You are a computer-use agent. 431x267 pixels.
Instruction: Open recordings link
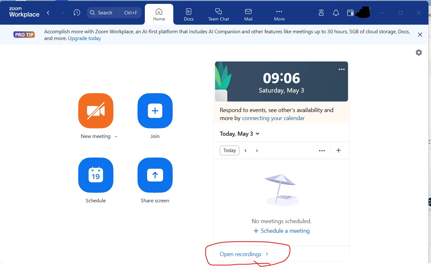244,254
